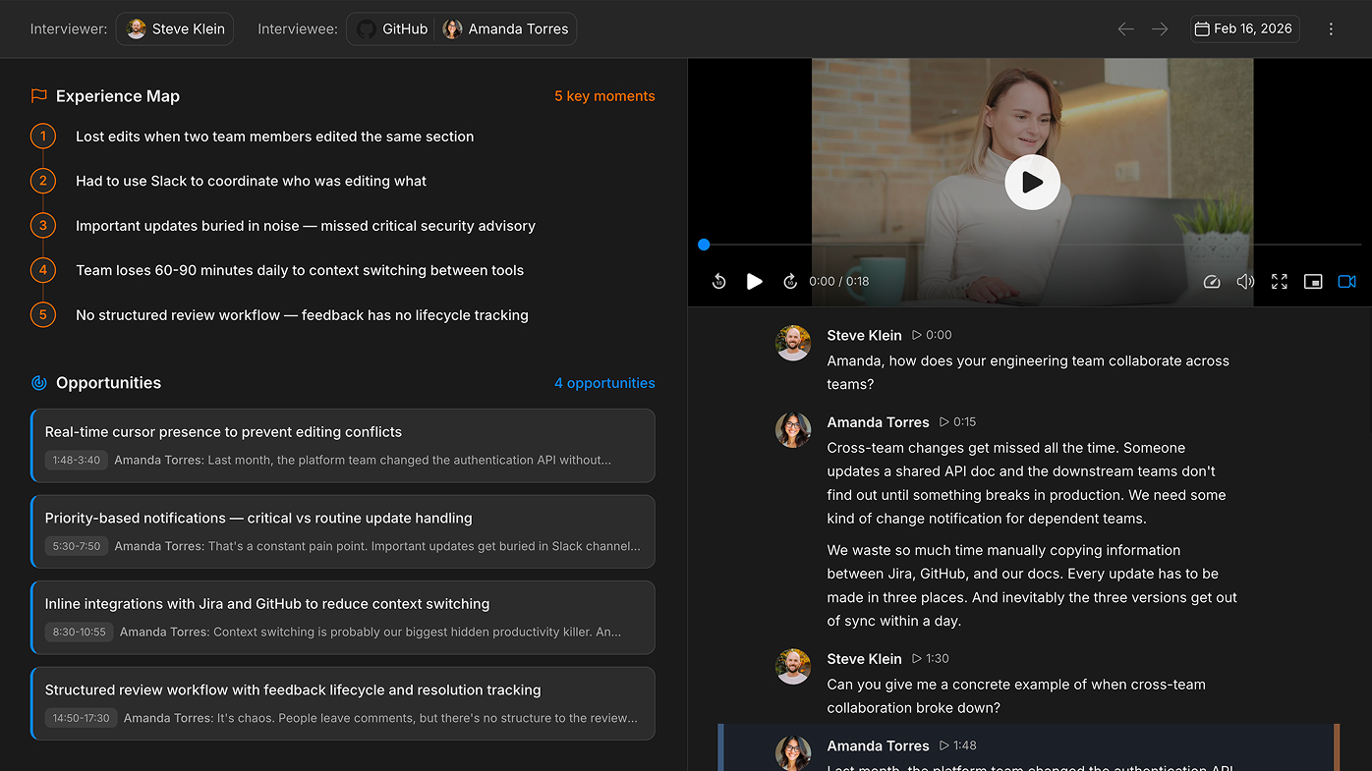Open the playback speed control
1372x771 pixels.
1211,281
